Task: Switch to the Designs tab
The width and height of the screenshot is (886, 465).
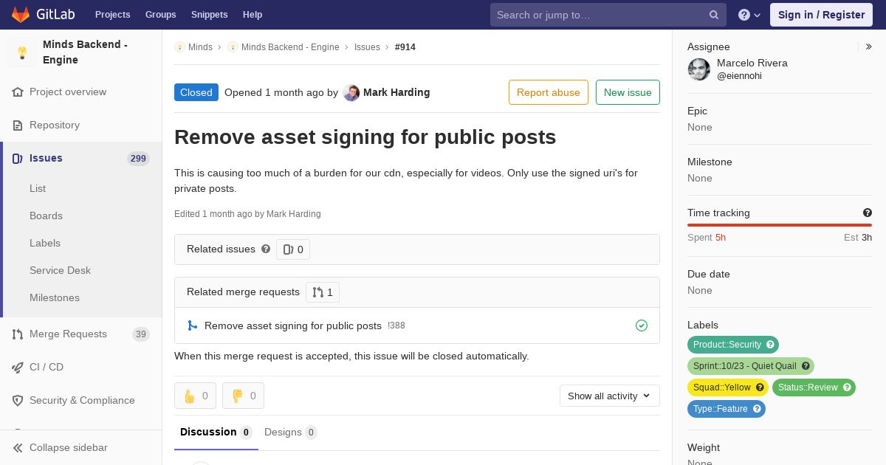Action: pos(291,432)
